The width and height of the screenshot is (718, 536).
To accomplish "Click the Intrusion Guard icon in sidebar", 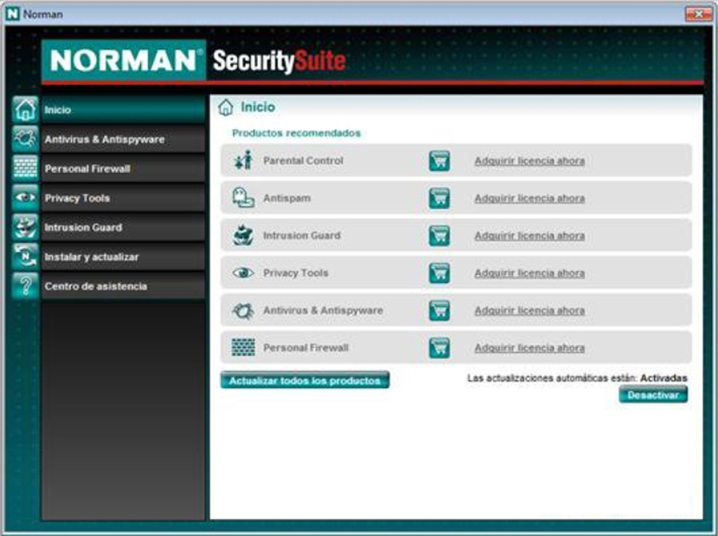I will [25, 227].
